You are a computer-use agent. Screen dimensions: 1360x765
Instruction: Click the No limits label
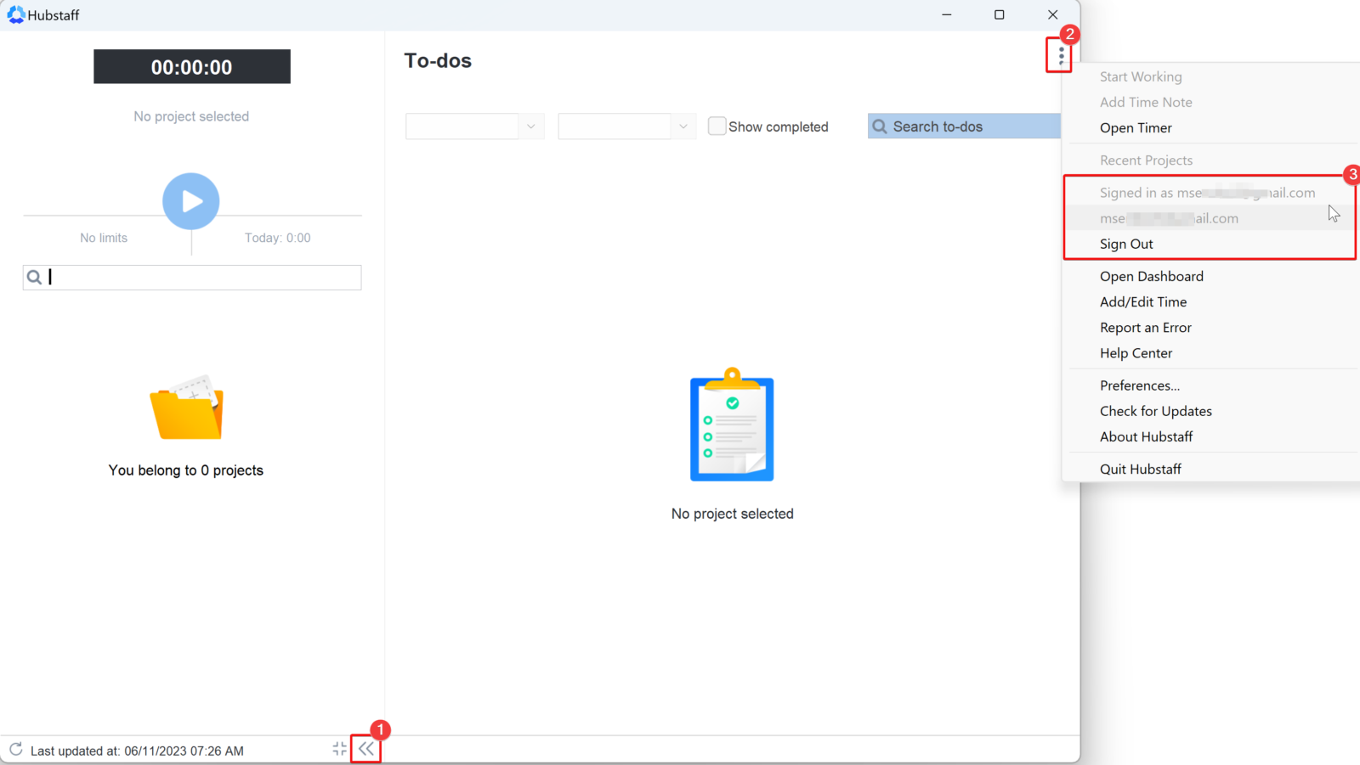(x=104, y=238)
